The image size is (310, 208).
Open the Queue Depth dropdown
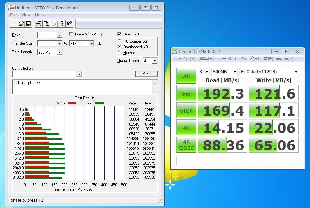tap(155, 61)
